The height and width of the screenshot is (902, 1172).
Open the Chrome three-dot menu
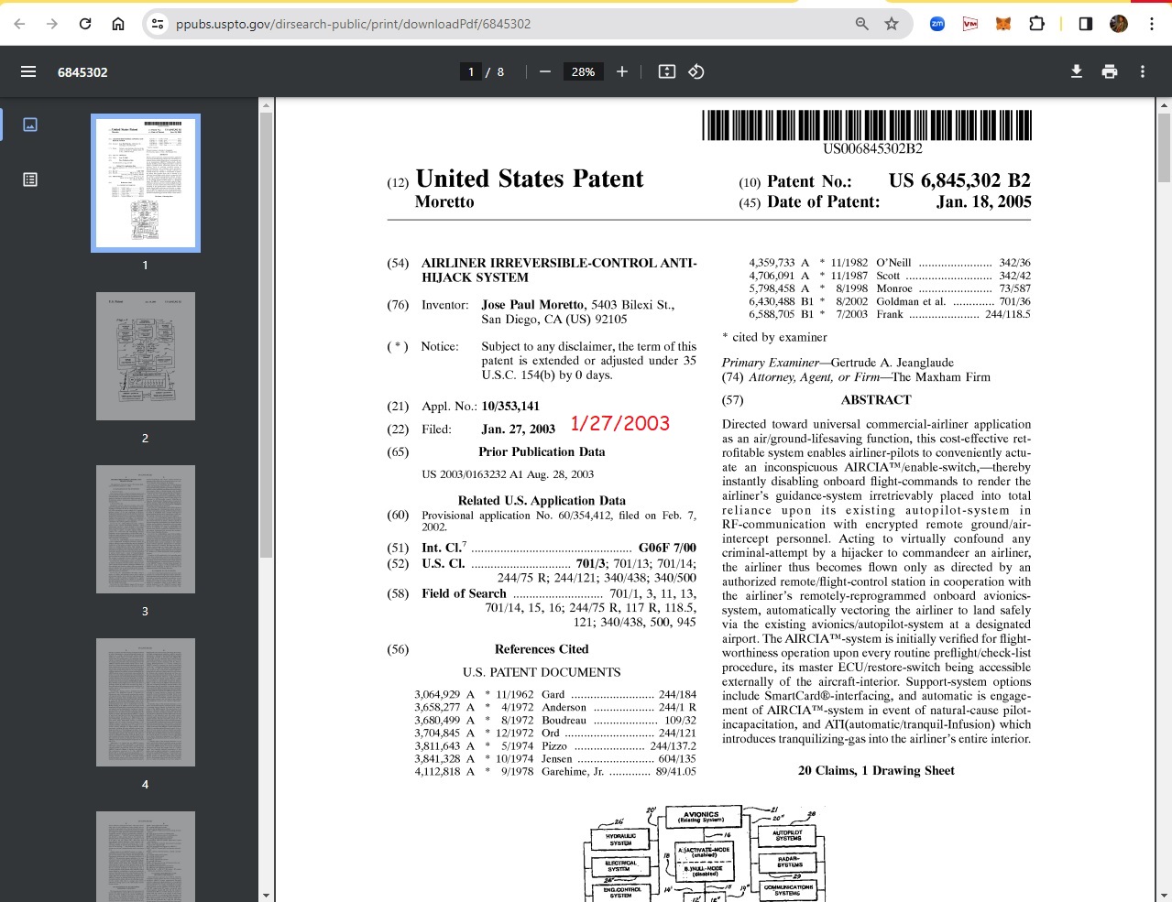point(1152,24)
